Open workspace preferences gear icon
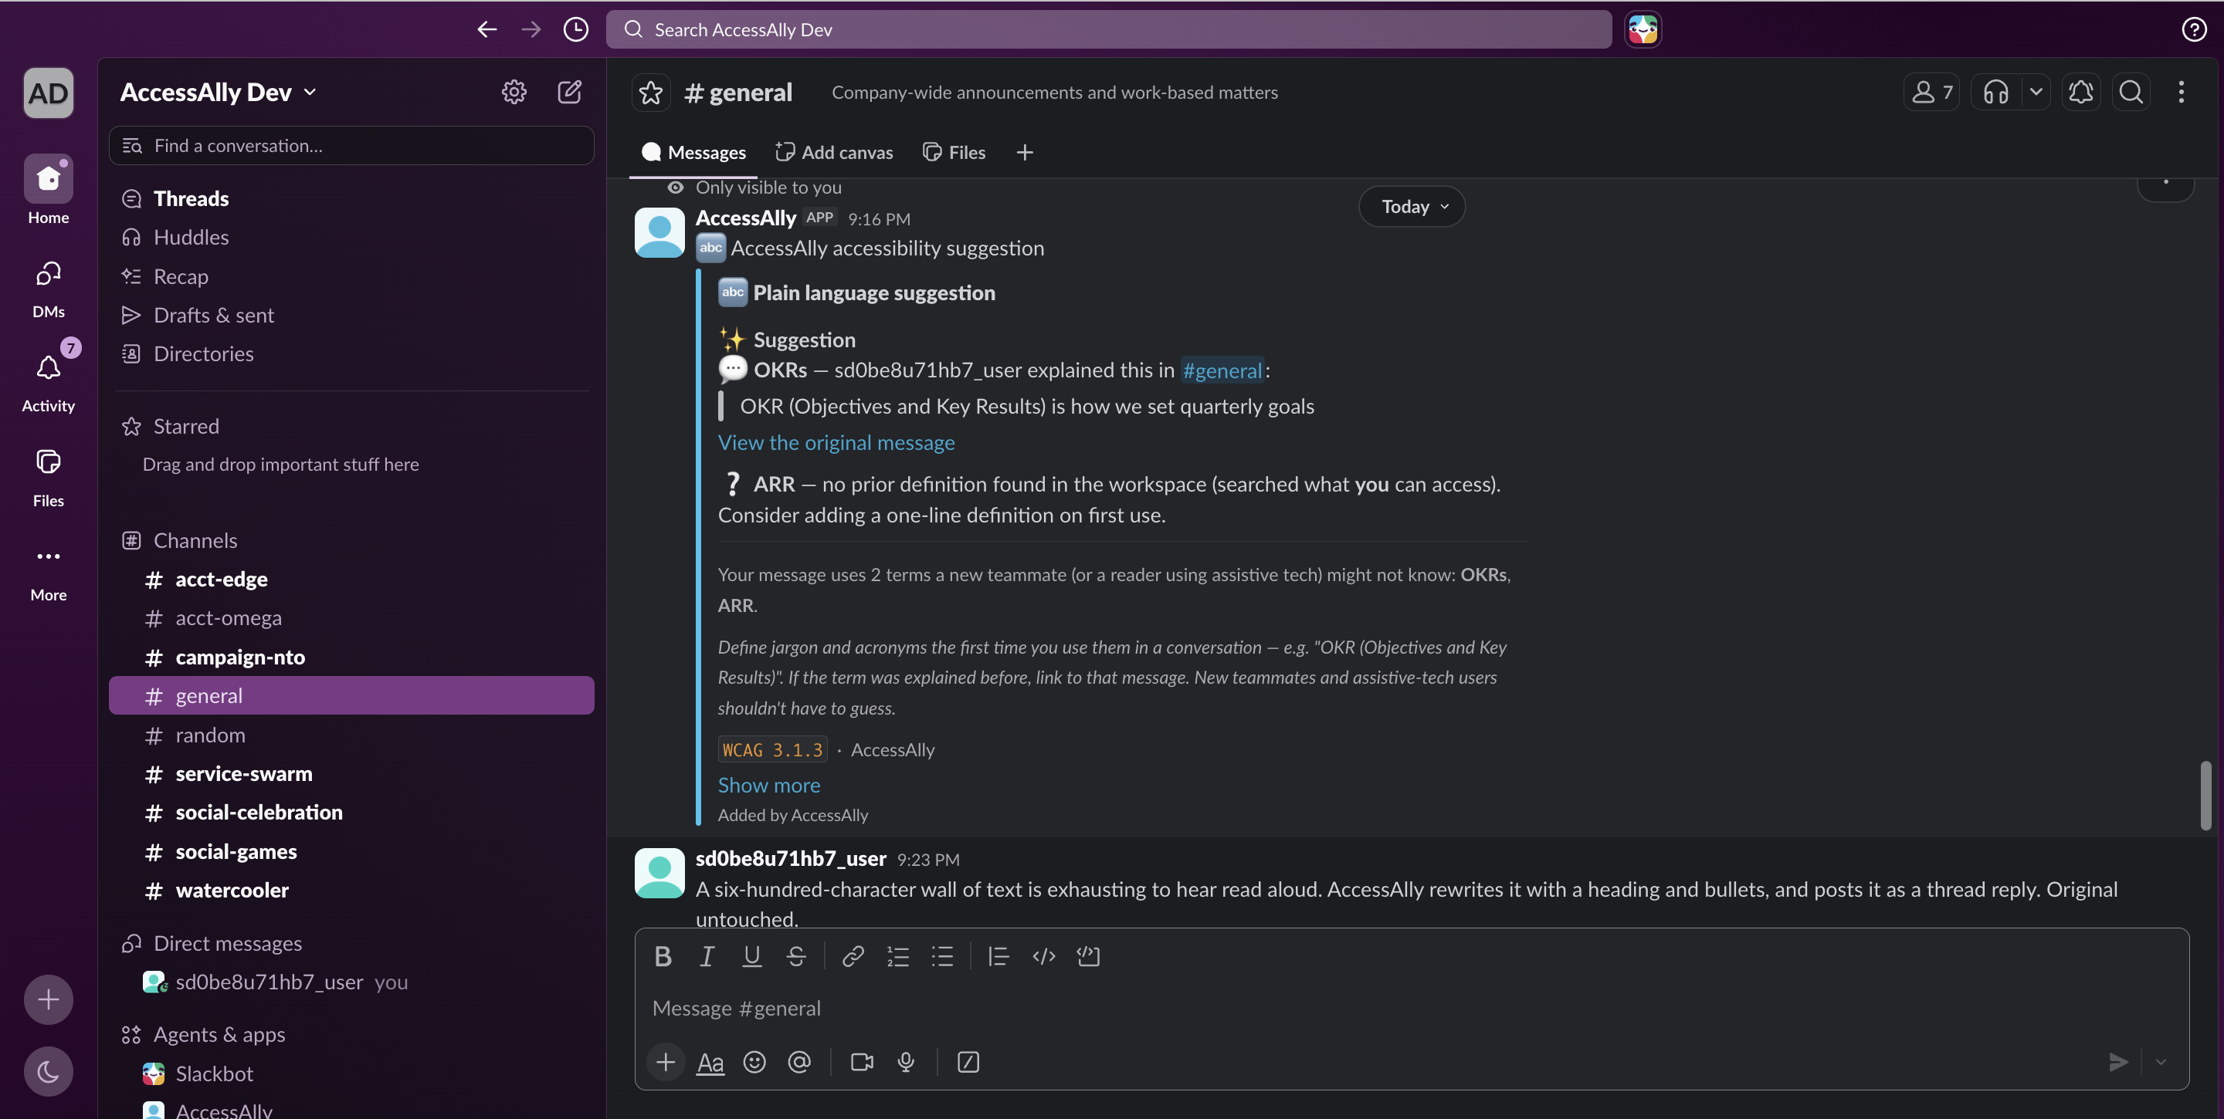 (514, 92)
